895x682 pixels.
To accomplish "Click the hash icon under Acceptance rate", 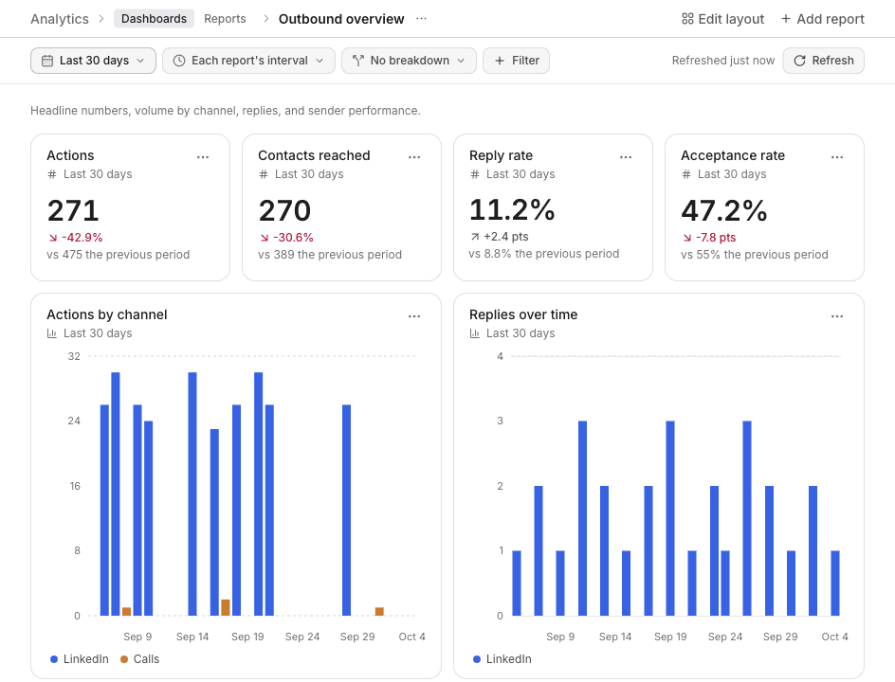I will click(x=686, y=174).
